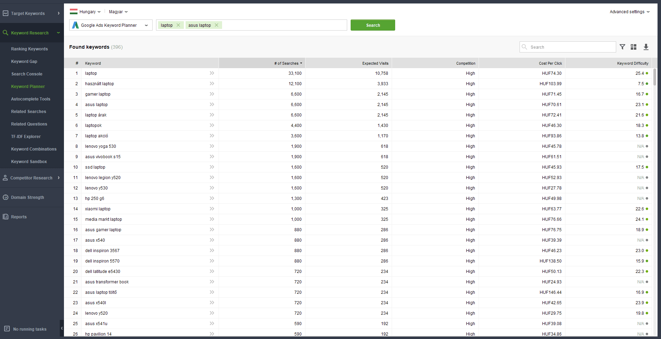
Task: Select the 'asus vivobook s15' keyword row
Action: (x=358, y=156)
